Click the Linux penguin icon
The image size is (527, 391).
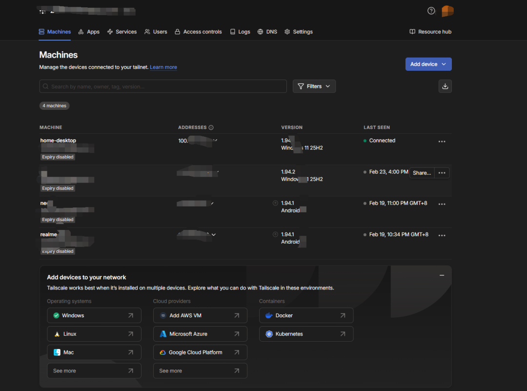[x=57, y=334]
